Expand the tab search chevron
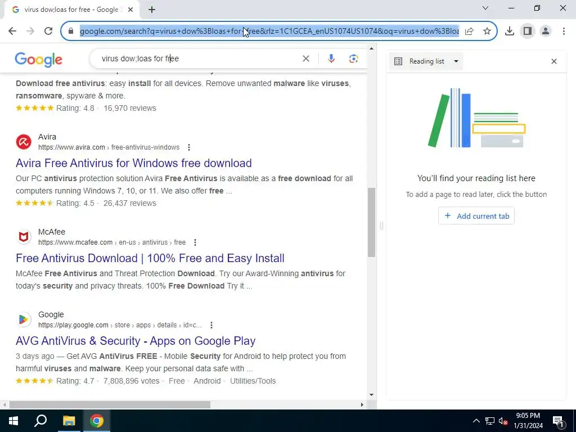The height and width of the screenshot is (432, 576). pos(485,8)
